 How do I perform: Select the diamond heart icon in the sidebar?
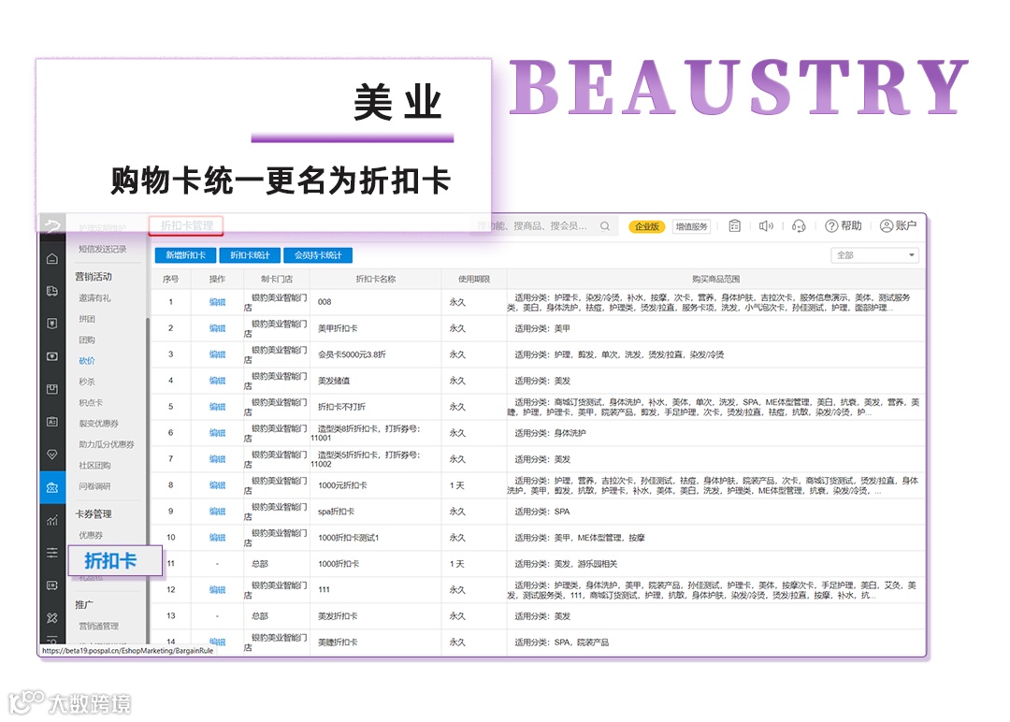point(52,455)
